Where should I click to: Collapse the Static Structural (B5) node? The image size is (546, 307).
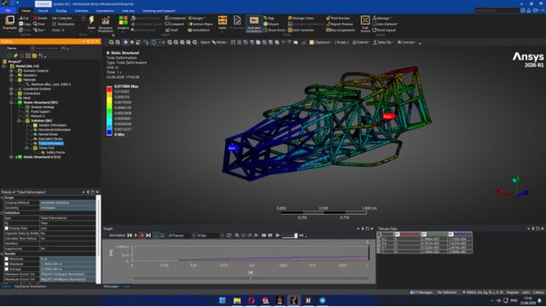click(x=11, y=102)
